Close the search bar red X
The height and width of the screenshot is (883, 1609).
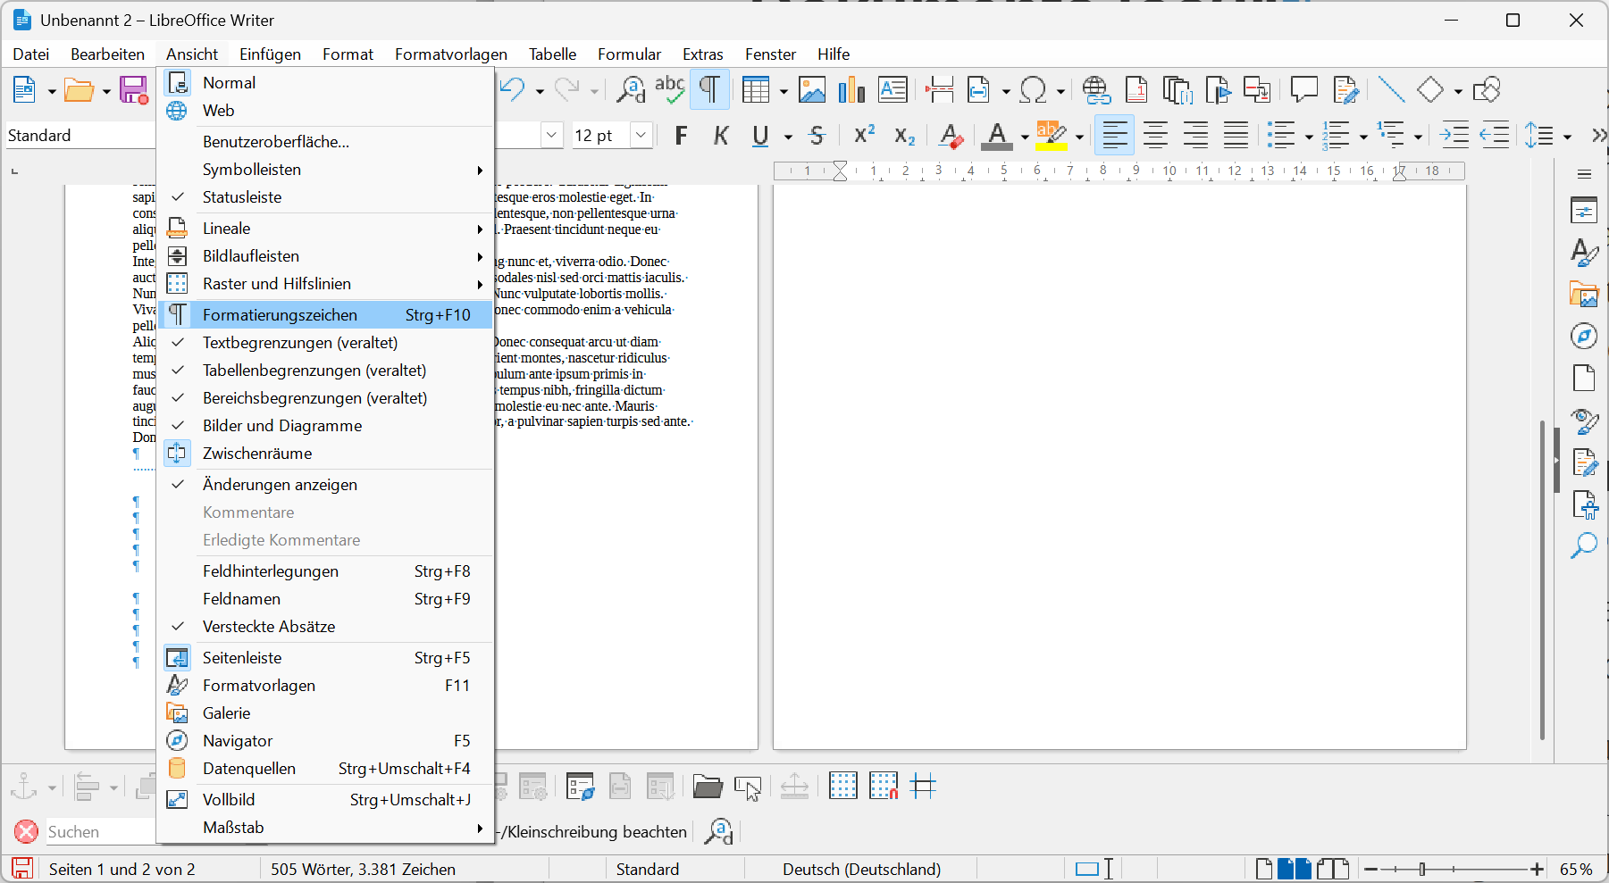pyautogui.click(x=27, y=831)
